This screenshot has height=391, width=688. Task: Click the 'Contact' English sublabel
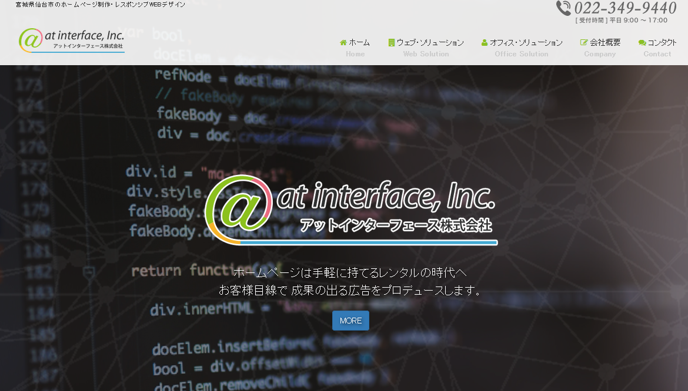pos(657,54)
